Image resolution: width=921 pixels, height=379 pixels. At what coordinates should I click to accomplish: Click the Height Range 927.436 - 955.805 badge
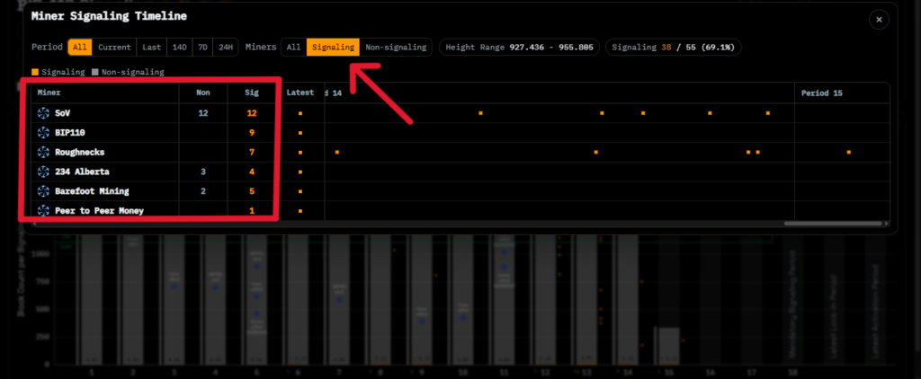point(519,47)
